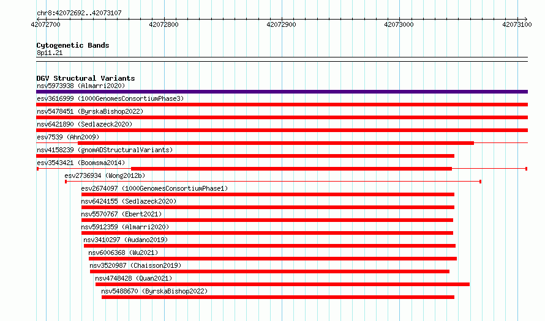Open nsv5912359 (Almarri2020) label
The width and height of the screenshot is (545, 321).
125,227
